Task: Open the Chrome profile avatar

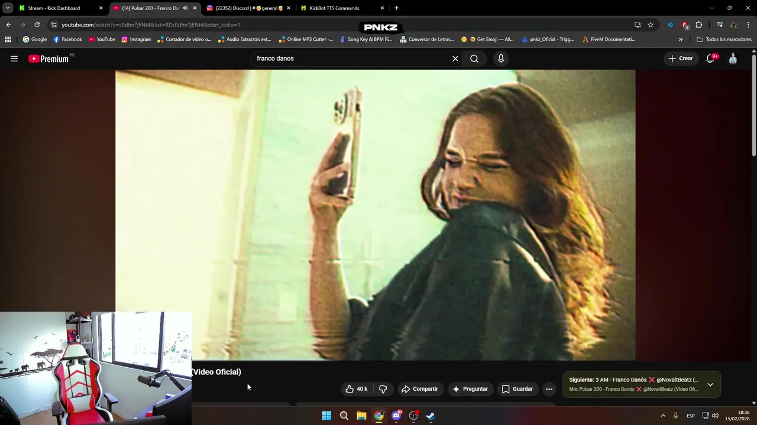Action: click(x=734, y=25)
